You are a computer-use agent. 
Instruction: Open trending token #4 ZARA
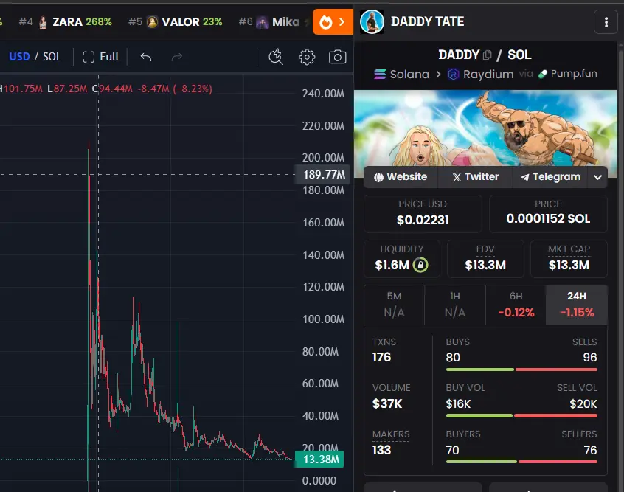click(x=65, y=22)
